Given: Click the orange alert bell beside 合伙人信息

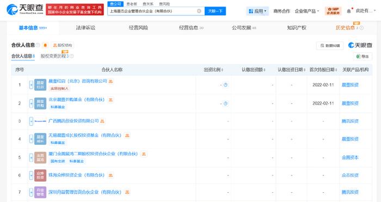Looking at the screenshot, I should (x=45, y=45).
